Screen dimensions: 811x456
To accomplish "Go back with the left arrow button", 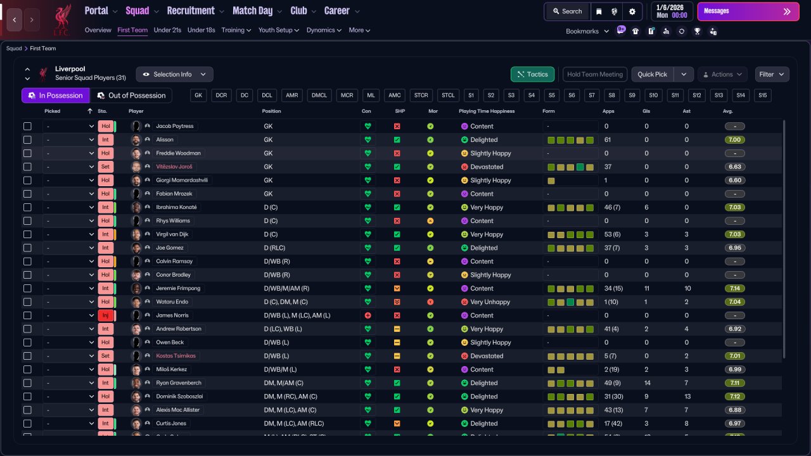I will 15,20.
